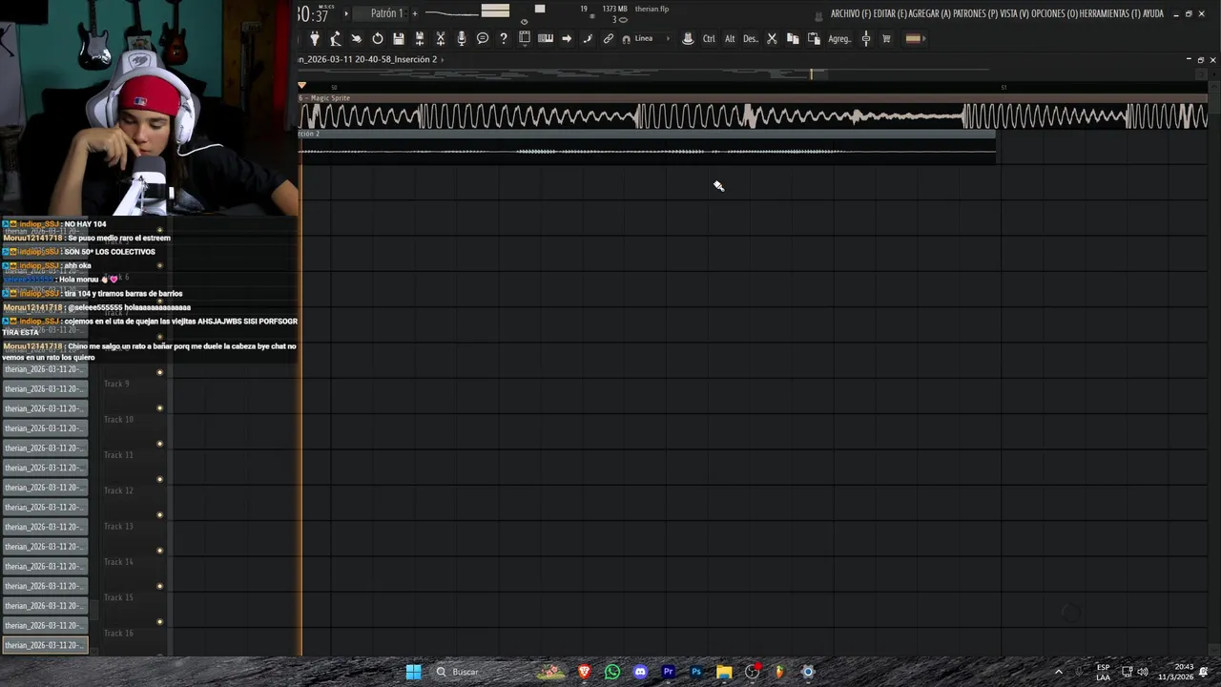Viewport: 1221px width, 687px height.
Task: Click the eraser-like tool icon
Action: (x=357, y=38)
